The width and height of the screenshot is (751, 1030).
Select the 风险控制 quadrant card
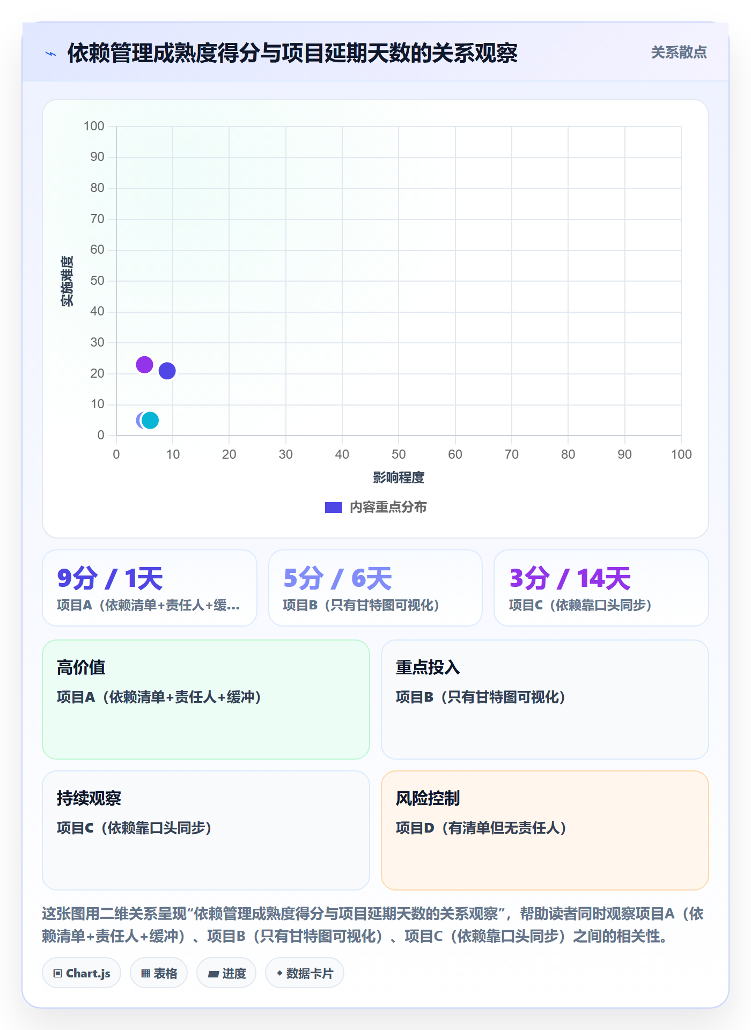click(x=545, y=830)
